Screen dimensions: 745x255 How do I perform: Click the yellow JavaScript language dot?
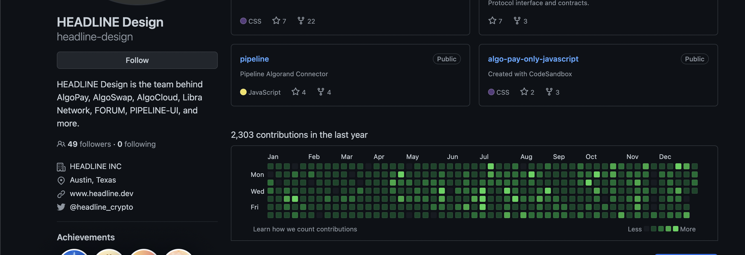[x=243, y=92]
